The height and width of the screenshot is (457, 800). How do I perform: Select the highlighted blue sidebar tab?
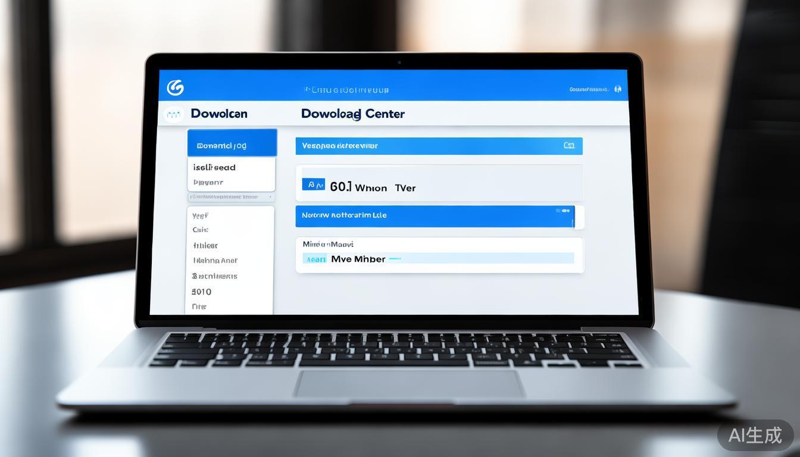click(x=232, y=144)
